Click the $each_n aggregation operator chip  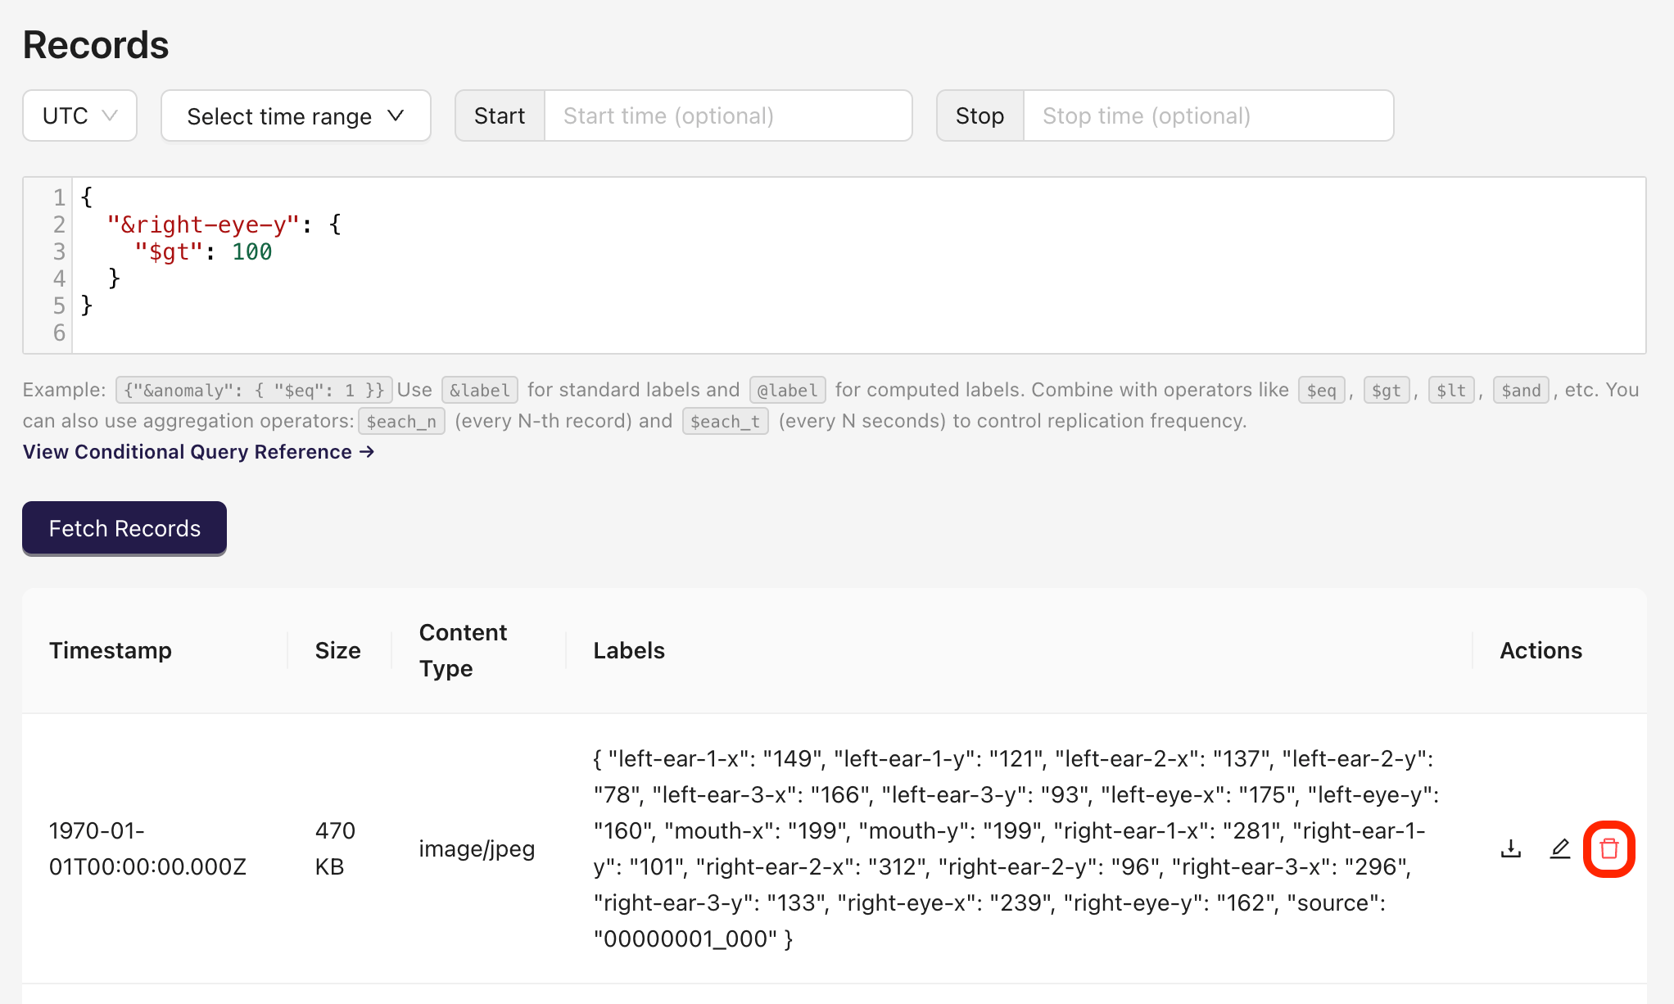pos(400,420)
